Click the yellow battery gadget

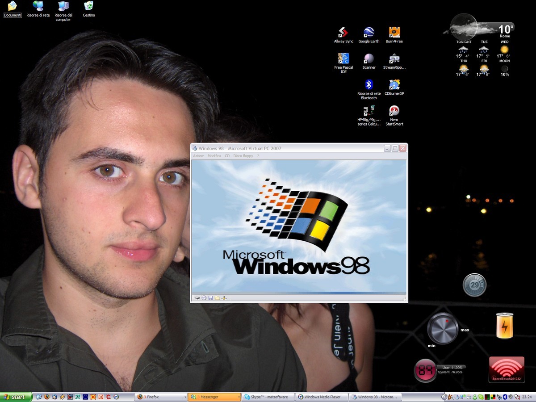point(505,326)
